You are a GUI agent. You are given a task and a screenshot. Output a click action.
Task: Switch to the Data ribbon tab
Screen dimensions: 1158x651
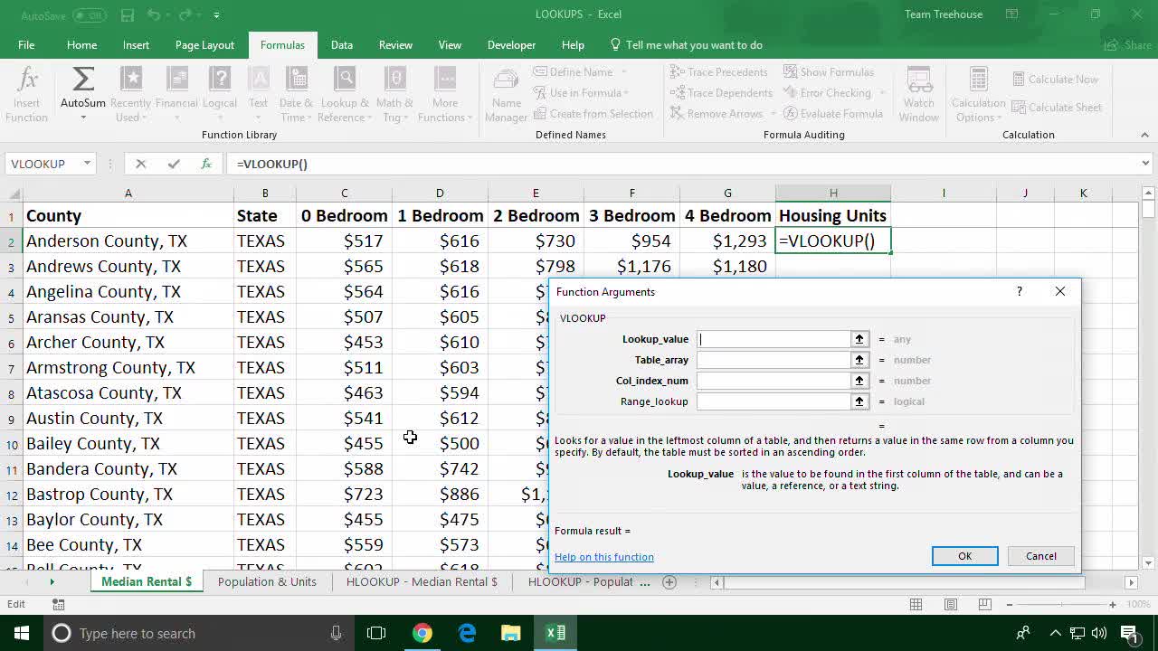point(342,45)
